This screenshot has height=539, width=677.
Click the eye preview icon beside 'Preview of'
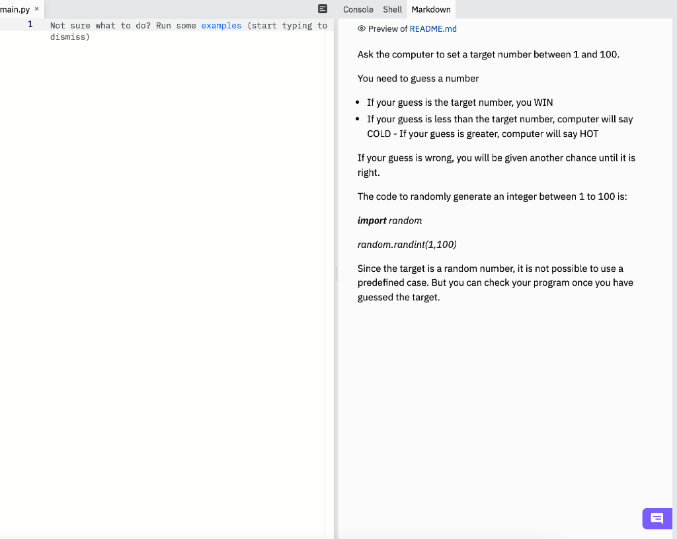362,28
